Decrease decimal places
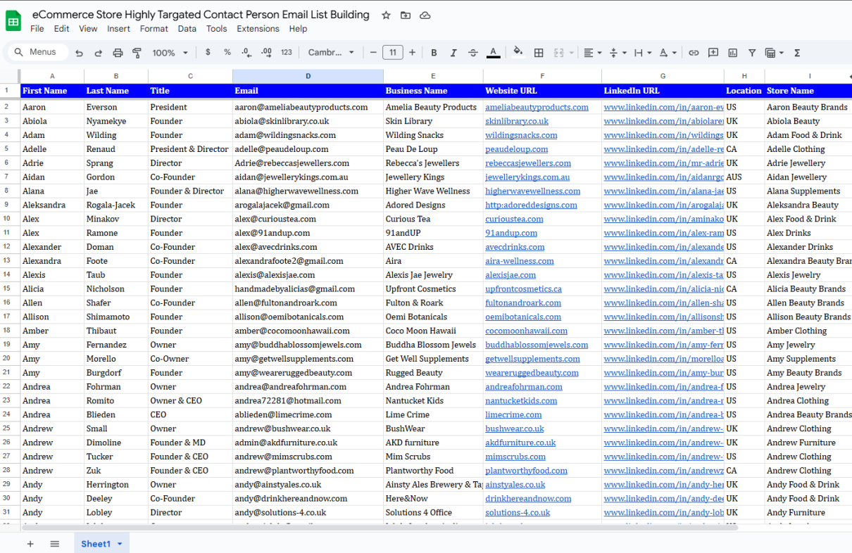Viewport: 852px width, 553px height. pos(246,52)
